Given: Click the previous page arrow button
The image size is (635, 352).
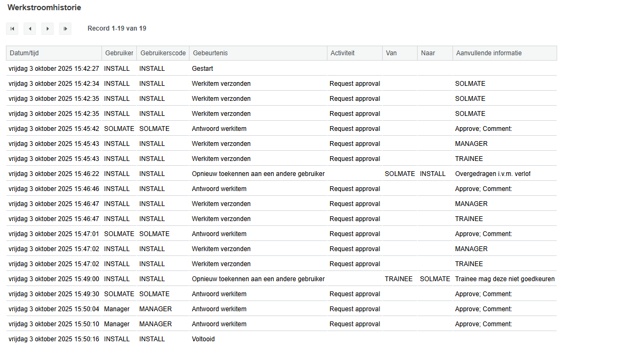Looking at the screenshot, I should (x=30, y=29).
